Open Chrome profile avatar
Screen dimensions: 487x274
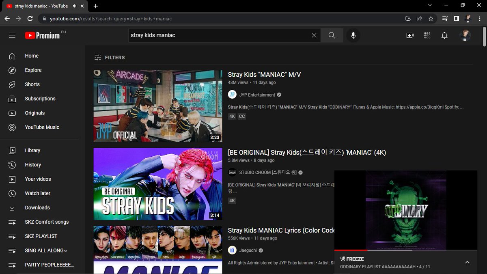coord(468,19)
